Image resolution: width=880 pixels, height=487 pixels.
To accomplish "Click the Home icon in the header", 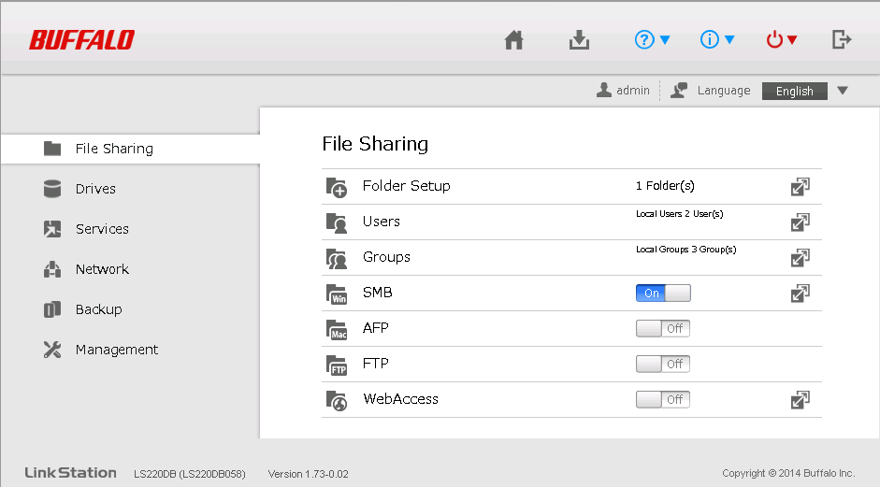I will [x=513, y=40].
